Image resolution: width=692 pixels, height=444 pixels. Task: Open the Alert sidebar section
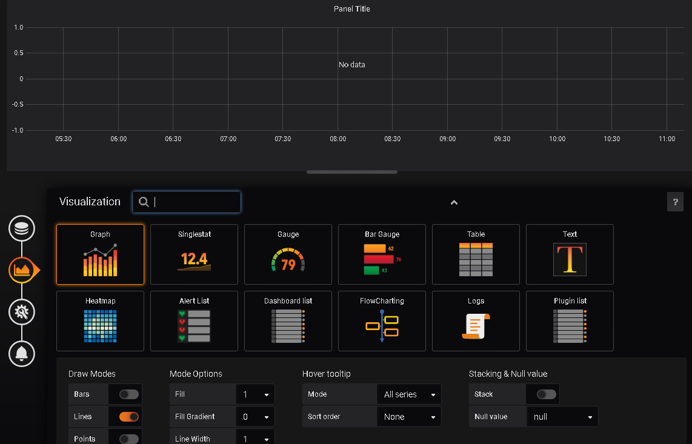(x=22, y=354)
